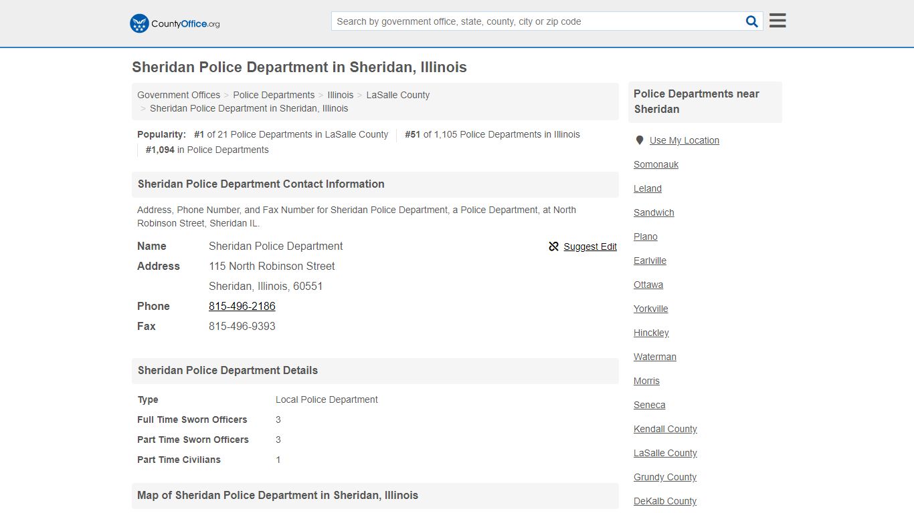914x513 pixels.
Task: Click the Suggest Edit link
Action: pyautogui.click(x=590, y=246)
